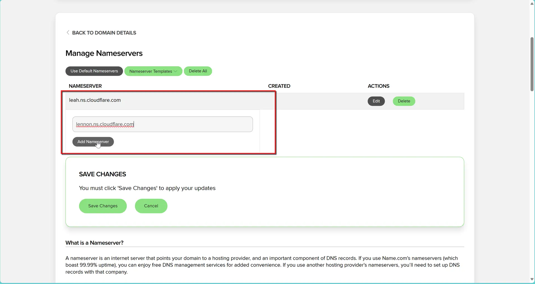Click the scroll up arrow icon
Viewport: 535px width, 284px height.
532,3
